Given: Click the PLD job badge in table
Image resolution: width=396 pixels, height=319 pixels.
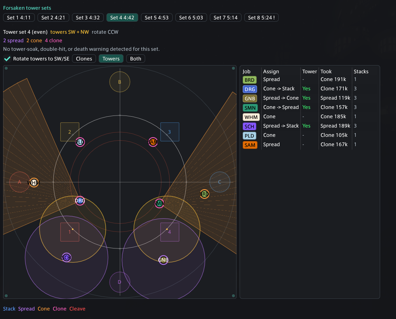Looking at the screenshot, I should click(249, 136).
